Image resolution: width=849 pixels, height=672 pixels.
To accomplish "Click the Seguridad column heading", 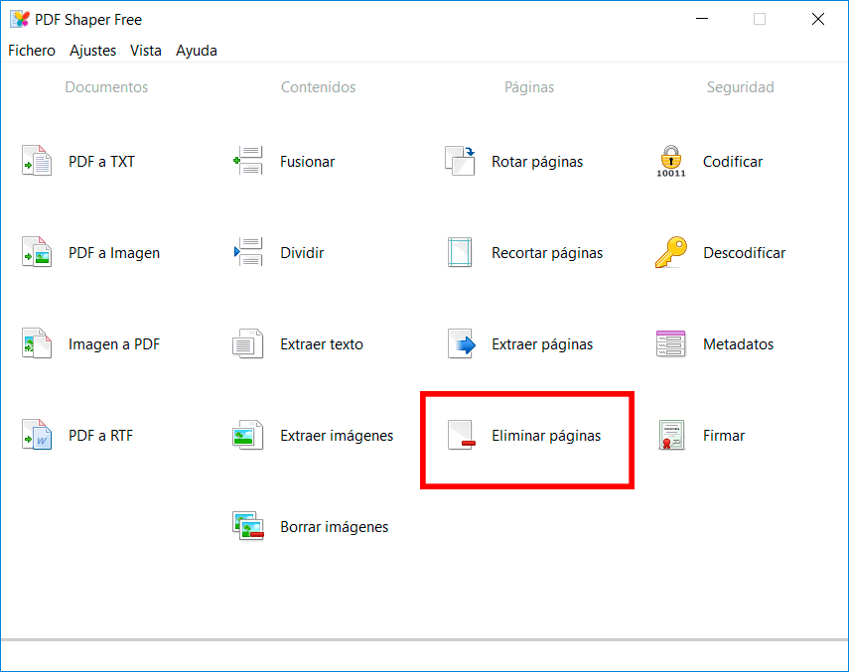I will 740,87.
